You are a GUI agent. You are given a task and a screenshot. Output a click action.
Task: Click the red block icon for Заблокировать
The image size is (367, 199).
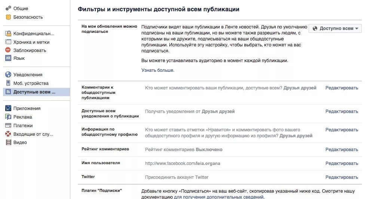(x=8, y=50)
